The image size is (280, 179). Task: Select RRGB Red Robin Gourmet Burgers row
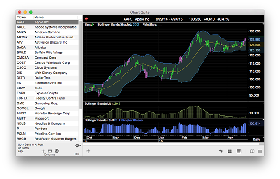(x=47, y=138)
